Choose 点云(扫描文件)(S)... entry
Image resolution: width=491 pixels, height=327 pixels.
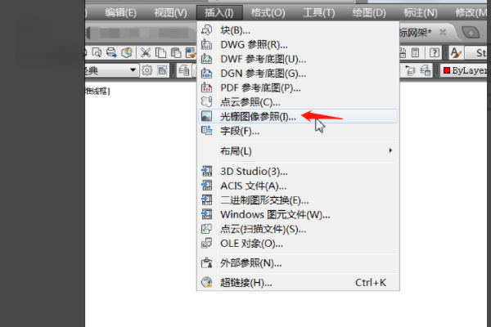pyautogui.click(x=298, y=229)
